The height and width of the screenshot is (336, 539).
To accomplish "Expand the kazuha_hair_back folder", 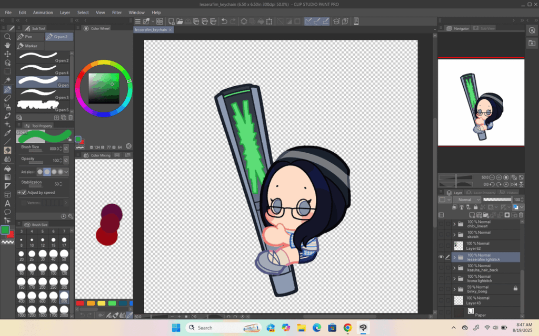I will tap(454, 268).
